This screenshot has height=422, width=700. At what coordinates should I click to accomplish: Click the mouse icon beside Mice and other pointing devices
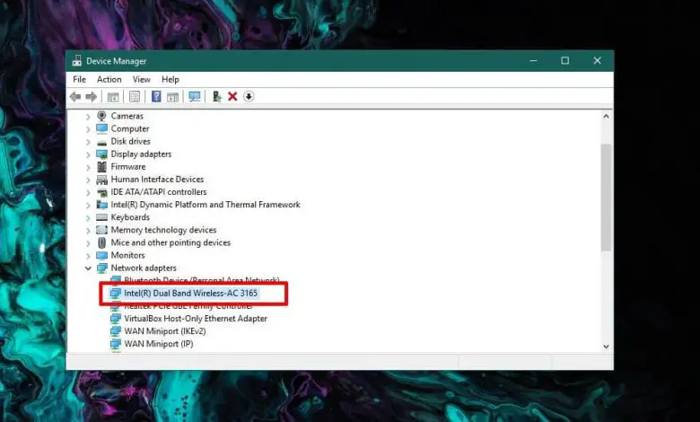pyautogui.click(x=101, y=242)
